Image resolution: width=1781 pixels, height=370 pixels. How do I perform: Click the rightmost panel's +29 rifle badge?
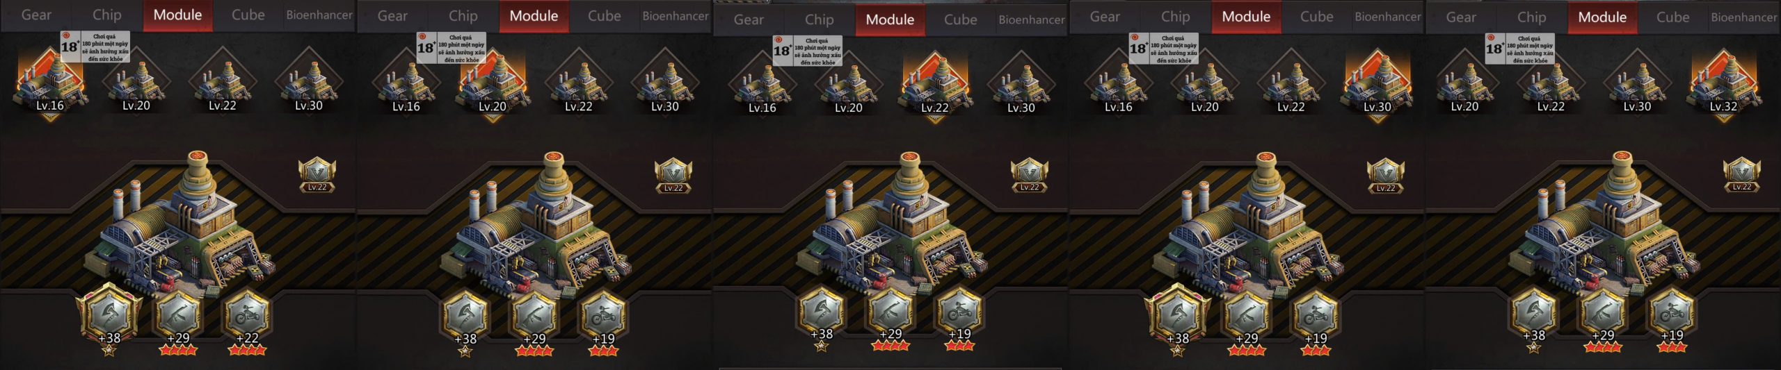click(x=1603, y=318)
